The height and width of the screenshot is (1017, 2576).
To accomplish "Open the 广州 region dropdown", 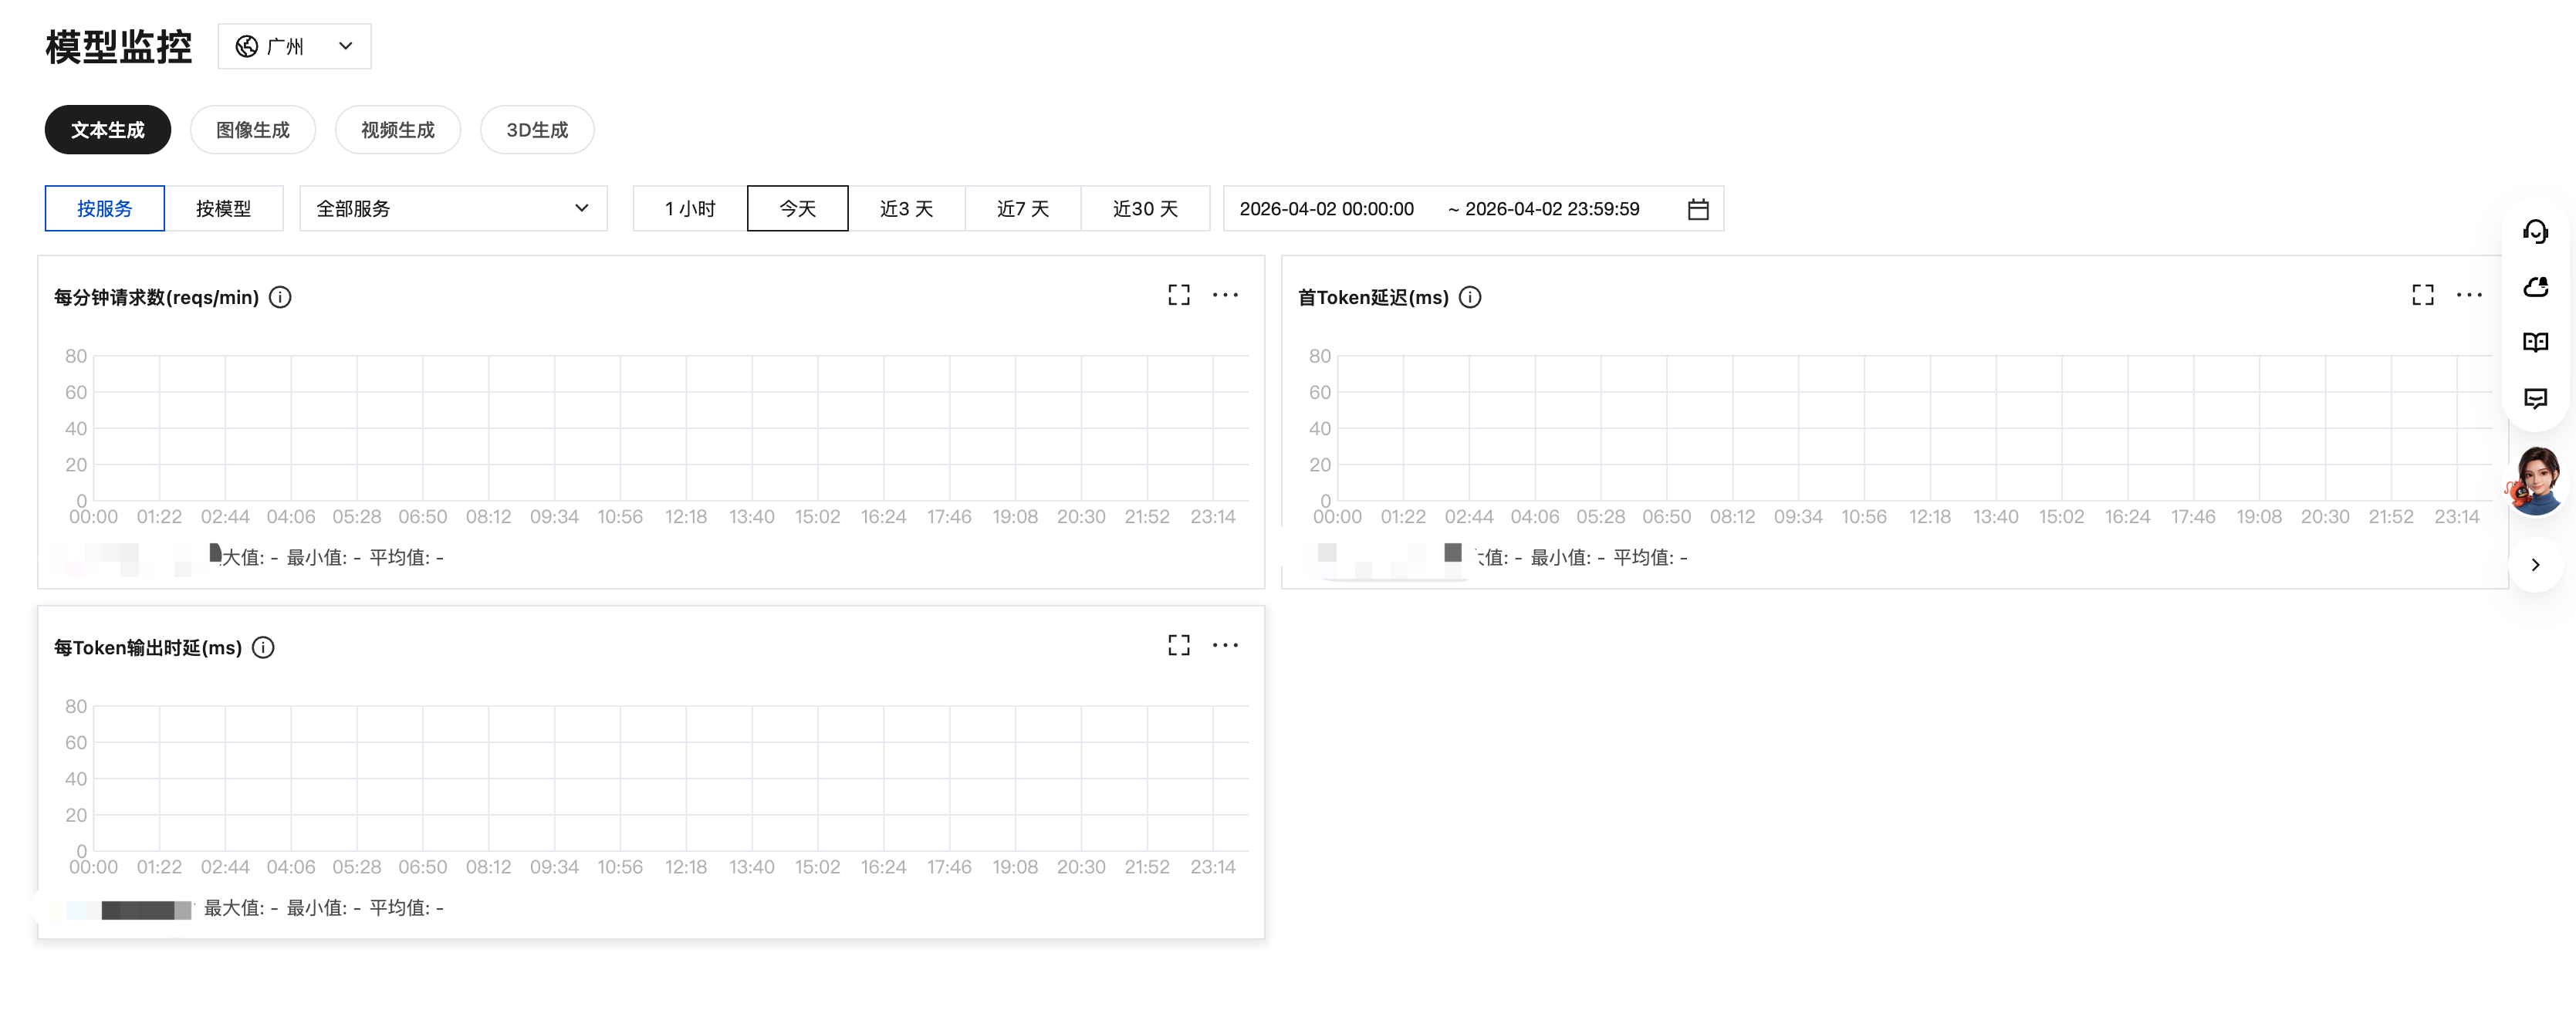I will click(x=294, y=46).
